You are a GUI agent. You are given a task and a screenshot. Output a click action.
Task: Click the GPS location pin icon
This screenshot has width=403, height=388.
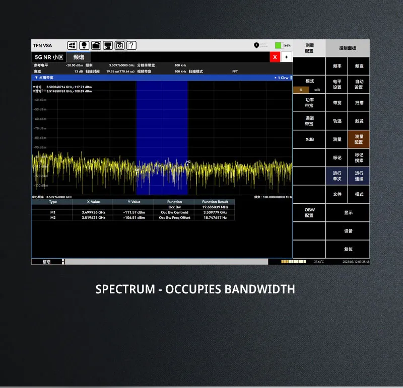pyautogui.click(x=256, y=46)
